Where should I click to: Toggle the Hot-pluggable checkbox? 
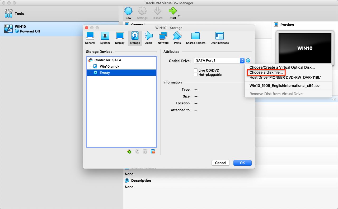196,75
